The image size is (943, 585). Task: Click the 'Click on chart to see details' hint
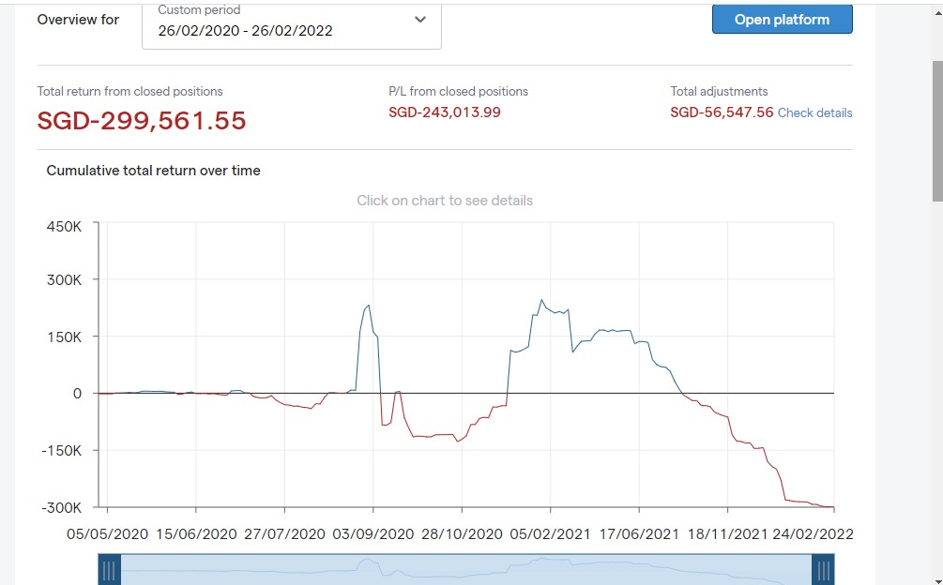tap(445, 201)
